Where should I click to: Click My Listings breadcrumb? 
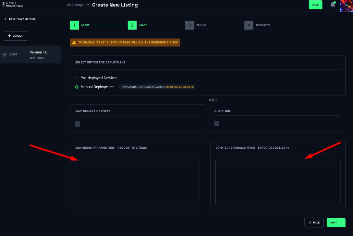click(x=75, y=5)
